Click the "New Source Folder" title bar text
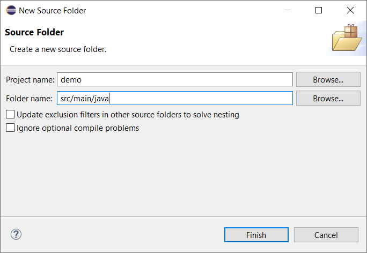Viewport: 367px width, 253px height. coord(52,10)
